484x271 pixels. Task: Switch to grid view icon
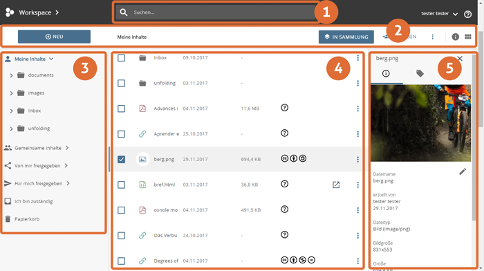[468, 37]
